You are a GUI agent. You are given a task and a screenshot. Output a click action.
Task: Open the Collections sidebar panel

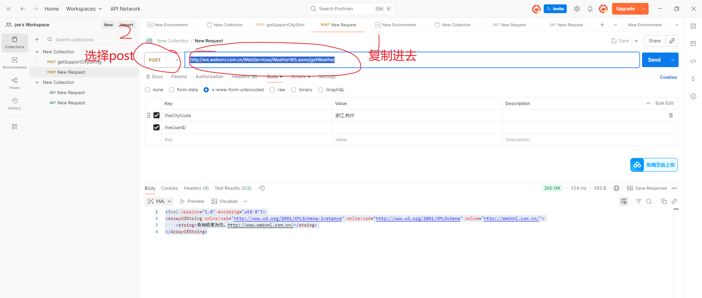point(15,43)
